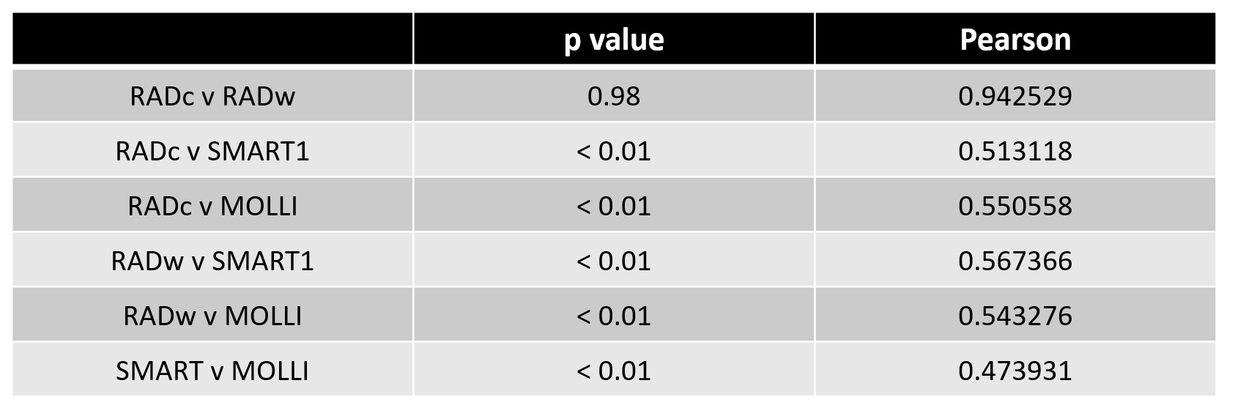Click the 0.98 p value cell
Image resolution: width=1235 pixels, height=416 pixels.
pyautogui.click(x=614, y=97)
